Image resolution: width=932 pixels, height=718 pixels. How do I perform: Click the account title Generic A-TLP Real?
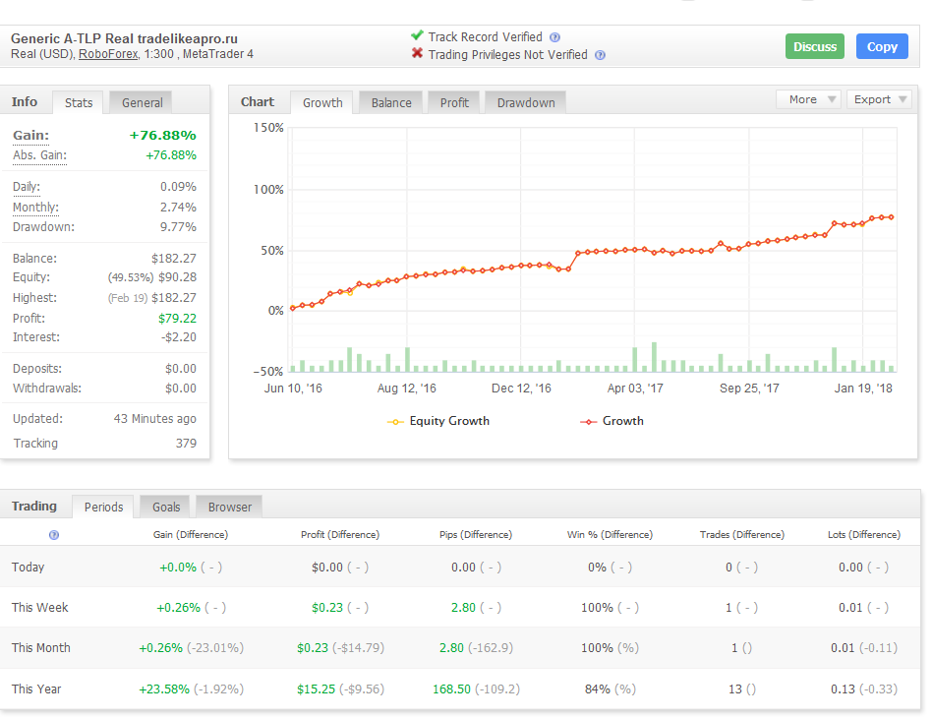[x=124, y=38]
